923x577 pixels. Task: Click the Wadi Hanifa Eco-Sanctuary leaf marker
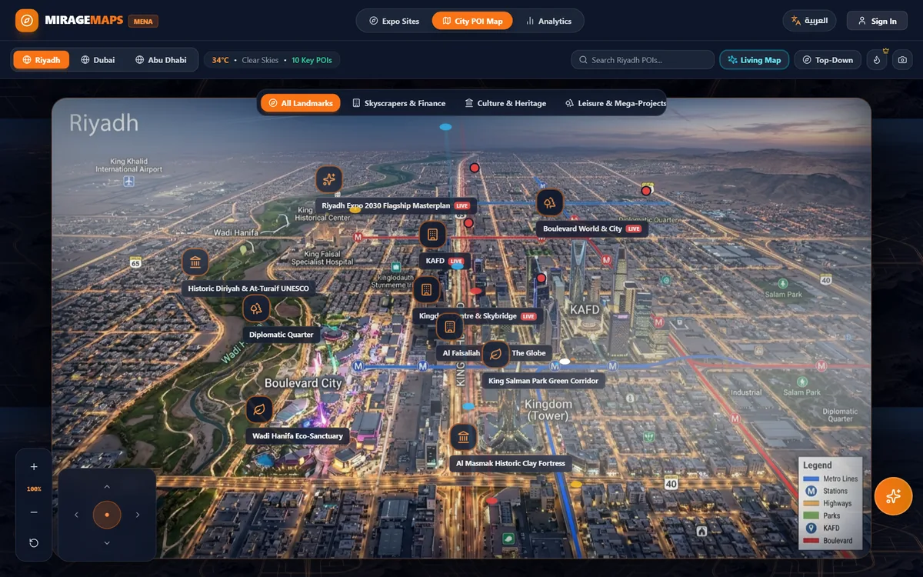[259, 409]
